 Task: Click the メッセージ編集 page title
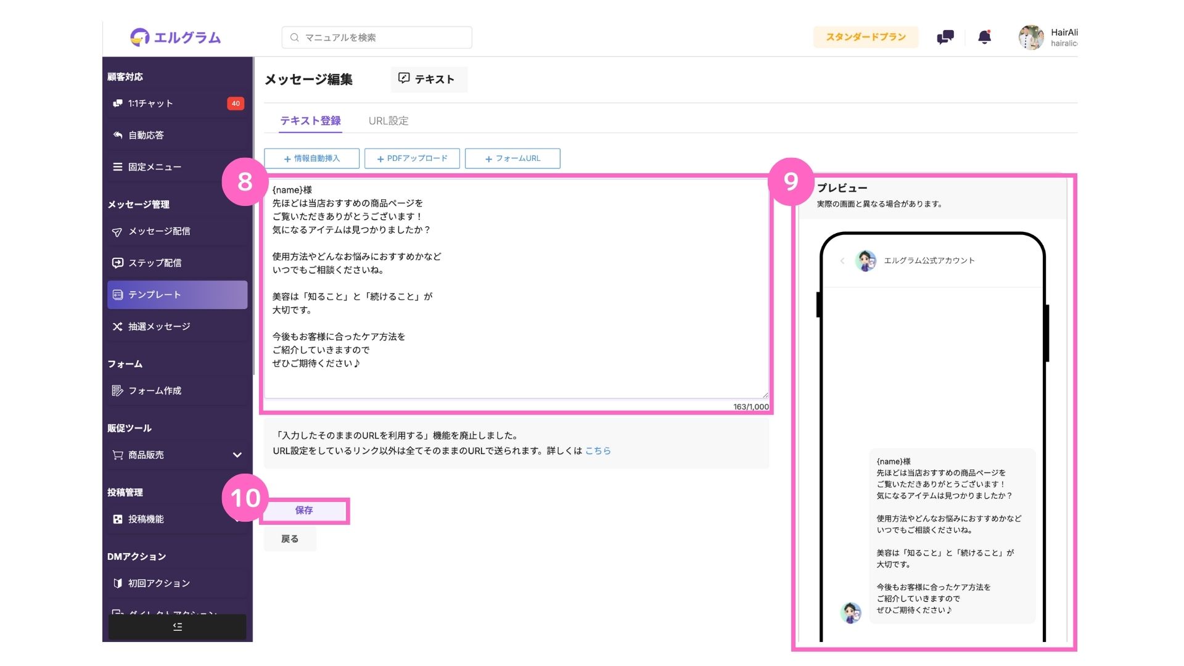point(308,80)
